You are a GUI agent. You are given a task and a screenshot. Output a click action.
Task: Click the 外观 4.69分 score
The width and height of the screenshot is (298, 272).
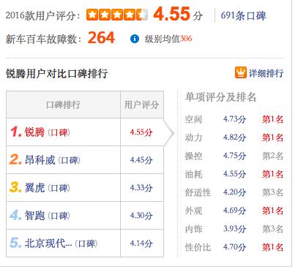tap(234, 211)
